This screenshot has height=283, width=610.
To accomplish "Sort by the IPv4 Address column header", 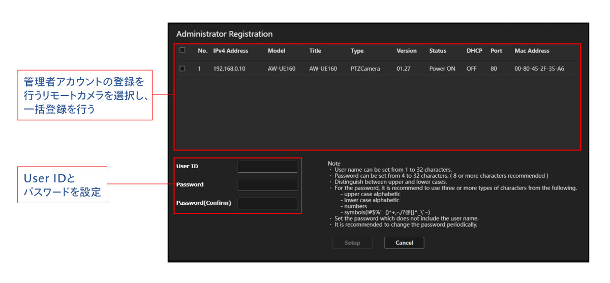I will (x=230, y=51).
